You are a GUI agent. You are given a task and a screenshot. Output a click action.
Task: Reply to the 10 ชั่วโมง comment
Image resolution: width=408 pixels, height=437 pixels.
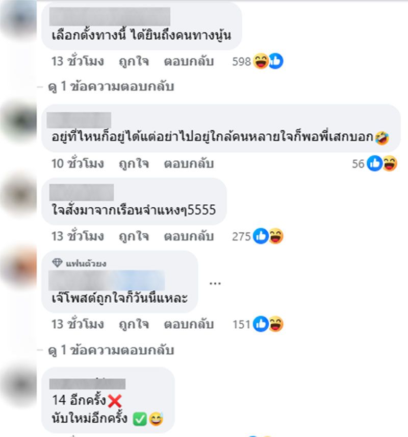(x=189, y=163)
